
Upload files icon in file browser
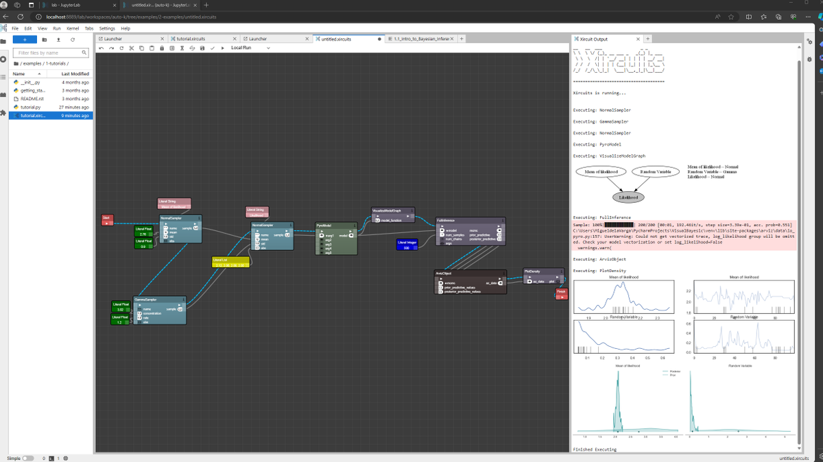(x=59, y=40)
